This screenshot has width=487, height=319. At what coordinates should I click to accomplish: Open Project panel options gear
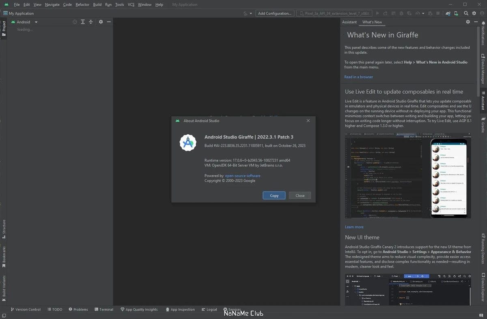101,22
